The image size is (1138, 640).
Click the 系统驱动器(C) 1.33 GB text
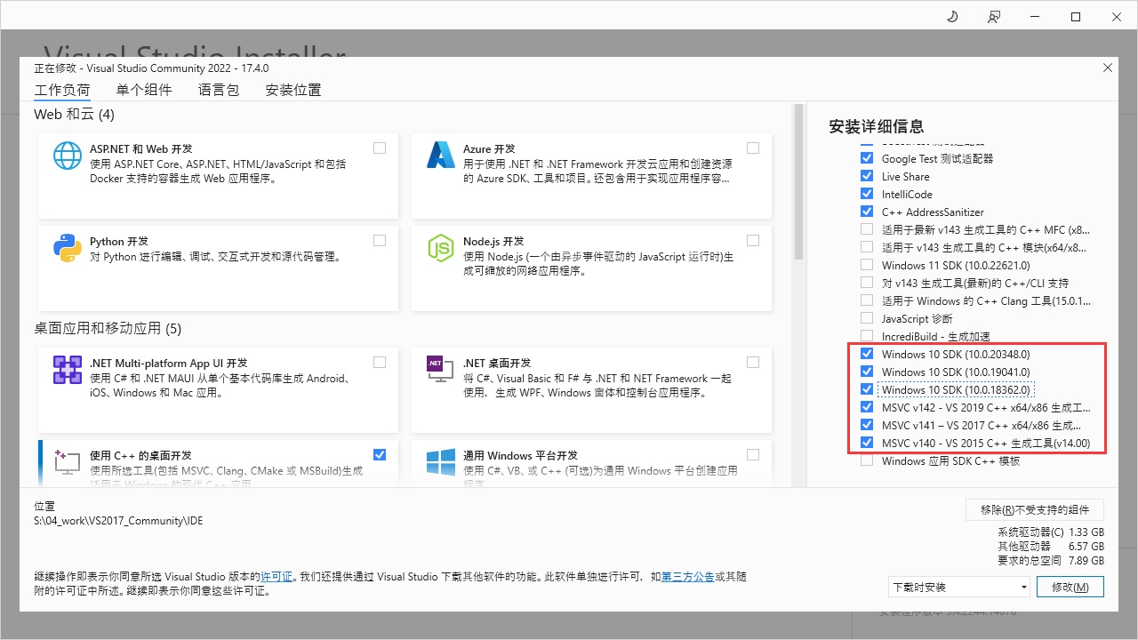[x=1051, y=532]
